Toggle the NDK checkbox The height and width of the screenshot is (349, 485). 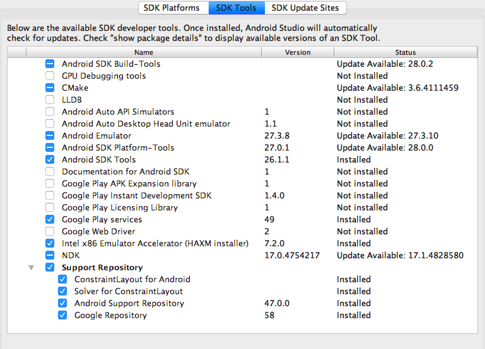[50, 255]
